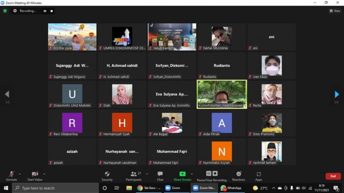Open Cortana circle icon on taskbar
Image resolution: width=344 pixels, height=193 pixels.
105,188
